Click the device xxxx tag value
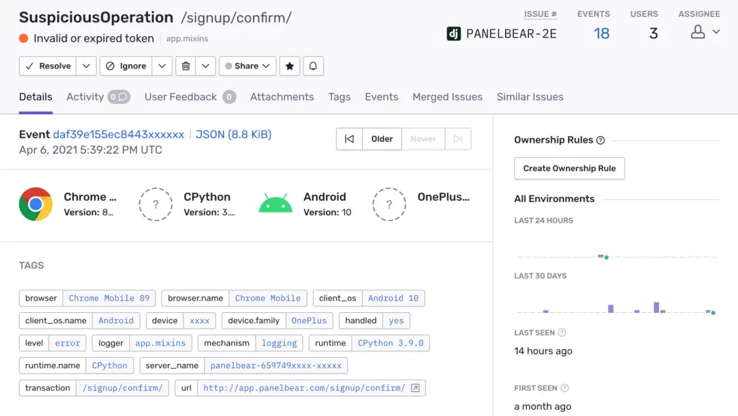This screenshot has height=416, width=738. (x=200, y=320)
